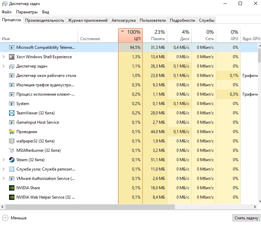Click the VMware Authorization Service icon
The height and width of the screenshot is (226, 261).
[11, 179]
